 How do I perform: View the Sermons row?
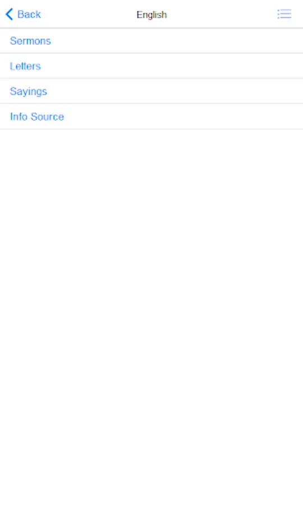tap(151, 41)
